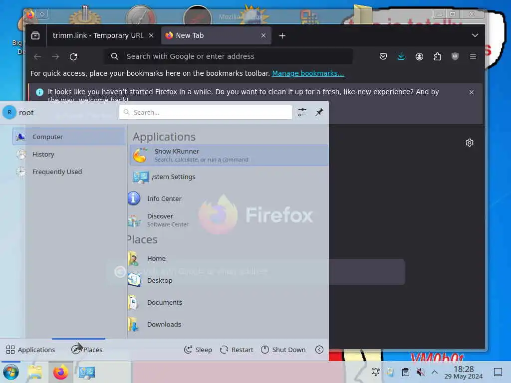Image resolution: width=511 pixels, height=383 pixels.
Task: Dismiss the Firefox refresh notification
Action: [471, 92]
